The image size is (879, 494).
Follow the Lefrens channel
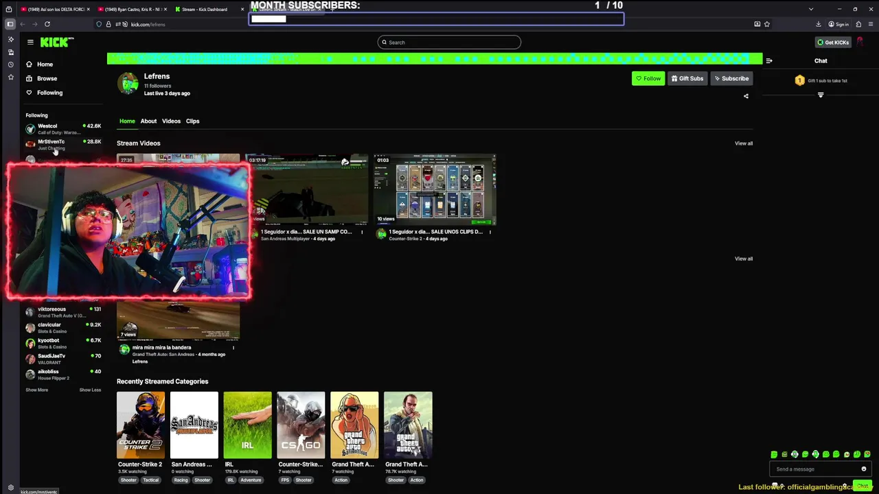coord(648,78)
